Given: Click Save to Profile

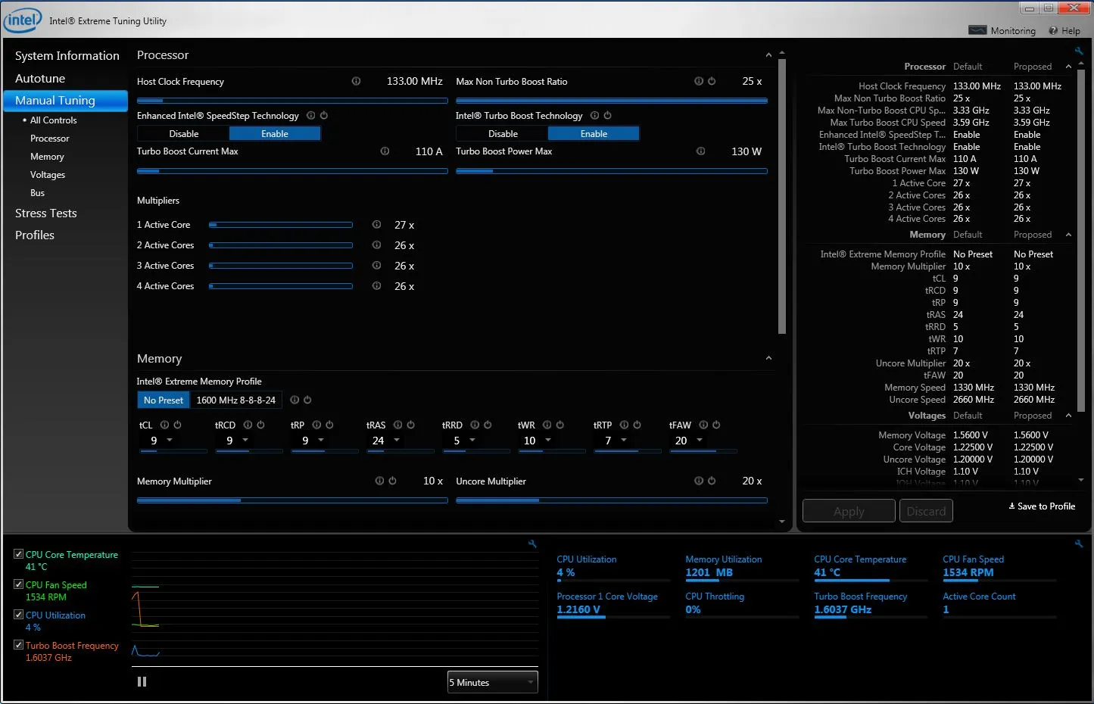Looking at the screenshot, I should pos(1042,506).
